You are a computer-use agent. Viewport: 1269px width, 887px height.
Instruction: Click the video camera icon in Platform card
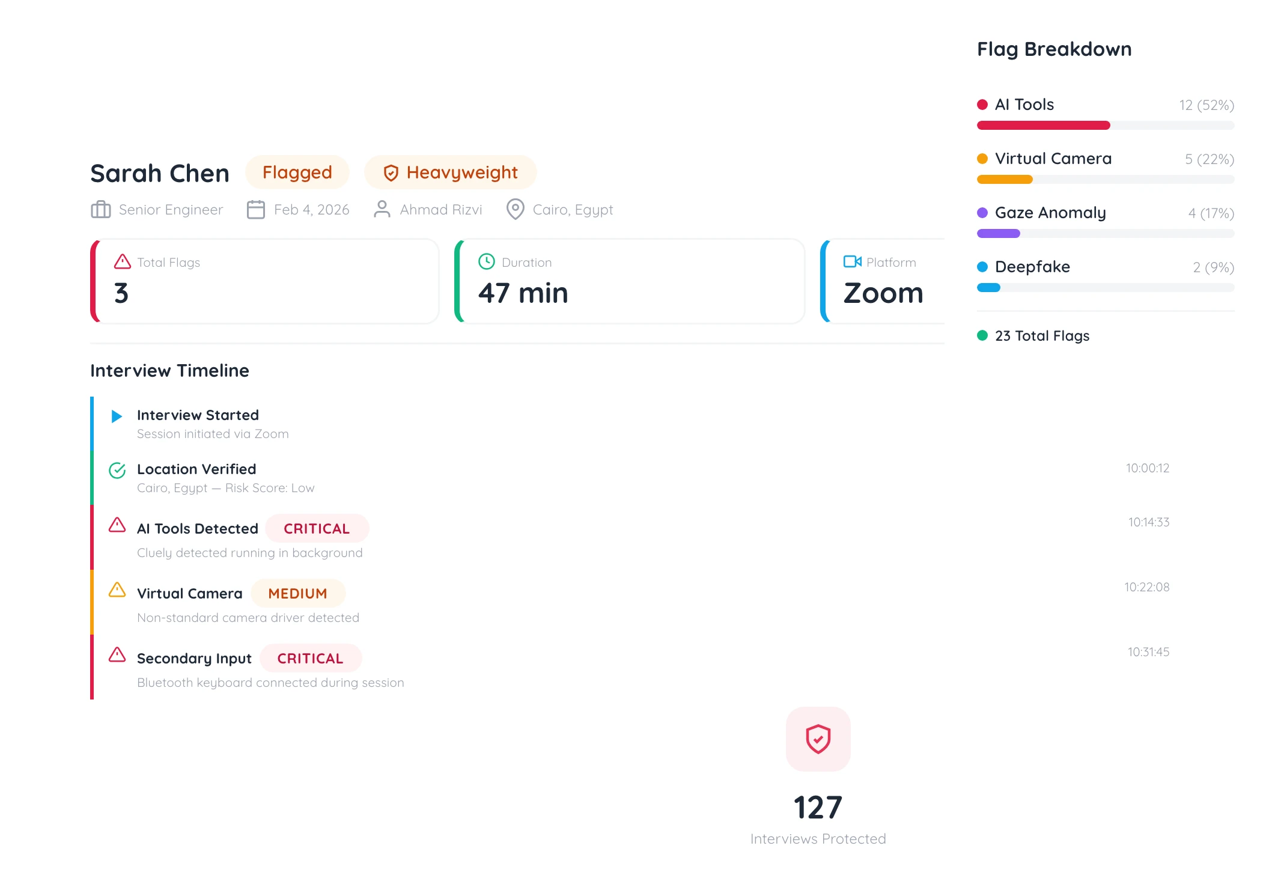pos(852,262)
